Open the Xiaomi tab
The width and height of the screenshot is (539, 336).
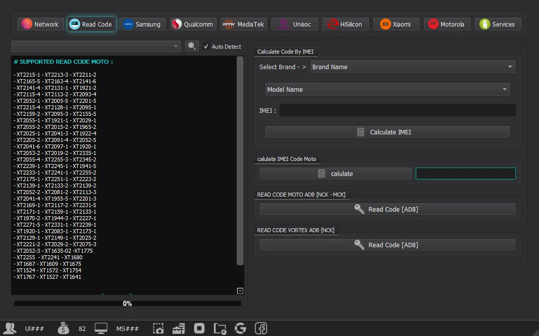coord(396,25)
